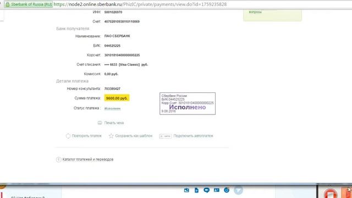The width and height of the screenshot is (352, 198).
Task: Open the screen share icon in bottom toolbar
Action: click(186, 190)
